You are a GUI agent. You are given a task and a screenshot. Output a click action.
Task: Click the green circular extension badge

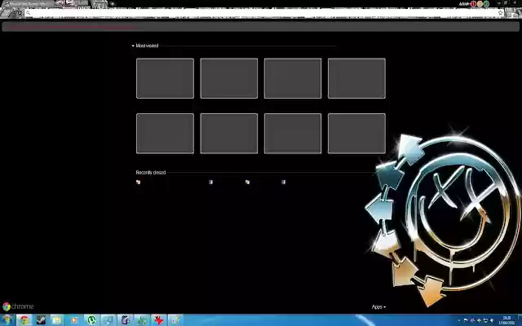[x=486, y=4]
